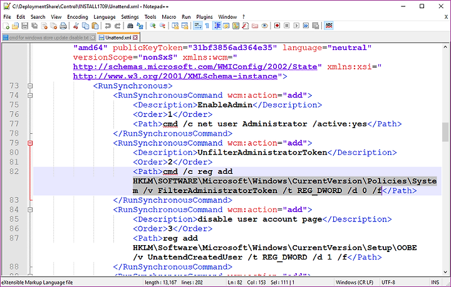The image size is (451, 287).
Task: Click the Print toolbar icon
Action: pyautogui.click(x=63, y=26)
